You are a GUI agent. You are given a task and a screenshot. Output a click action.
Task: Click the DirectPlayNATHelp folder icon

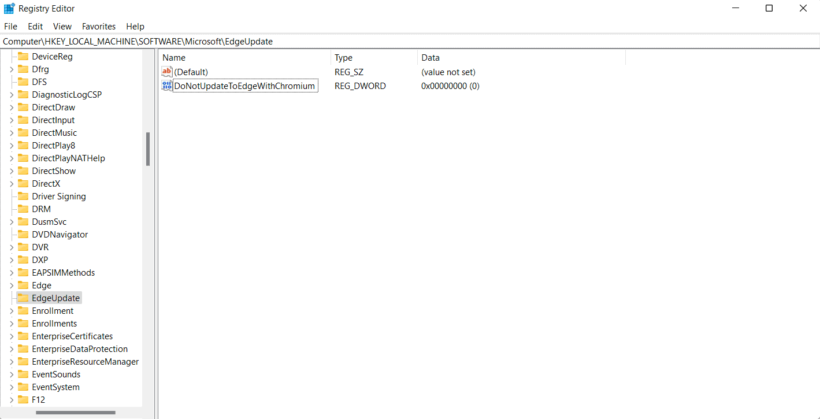click(x=23, y=158)
